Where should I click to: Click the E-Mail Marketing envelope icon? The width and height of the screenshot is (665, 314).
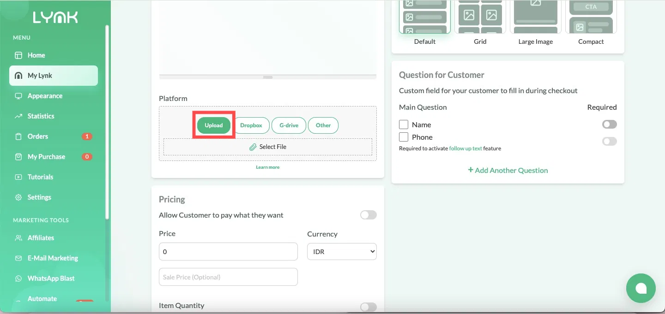(18, 258)
